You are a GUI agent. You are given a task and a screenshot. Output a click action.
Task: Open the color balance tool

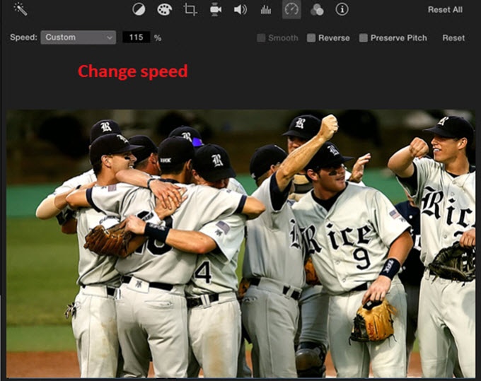tap(139, 9)
